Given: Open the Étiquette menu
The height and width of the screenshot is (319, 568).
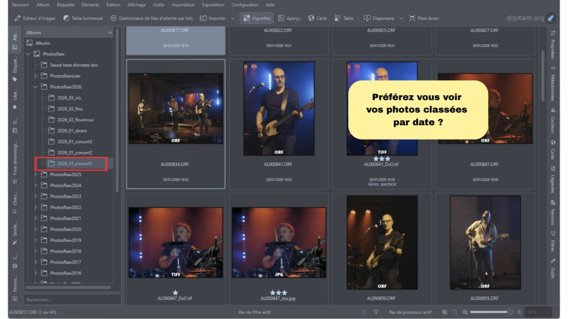Looking at the screenshot, I should (65, 5).
